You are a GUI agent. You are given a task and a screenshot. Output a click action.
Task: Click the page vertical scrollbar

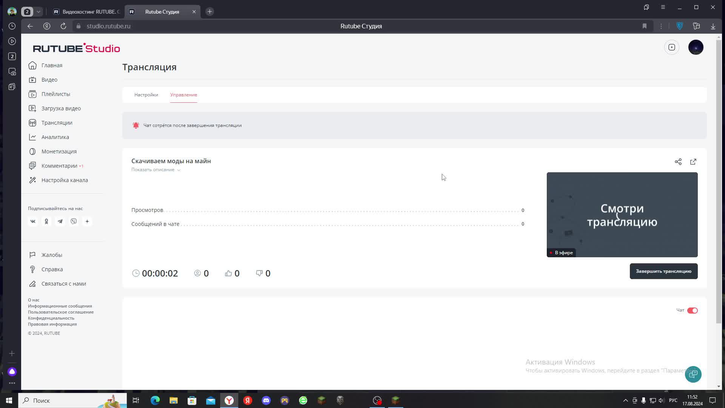pyautogui.click(x=719, y=181)
